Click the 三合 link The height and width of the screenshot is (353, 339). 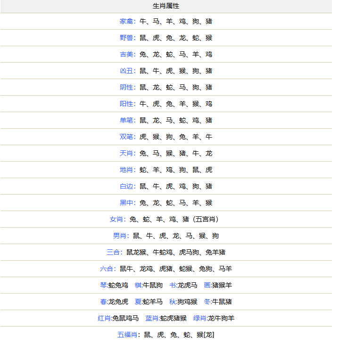coord(114,252)
